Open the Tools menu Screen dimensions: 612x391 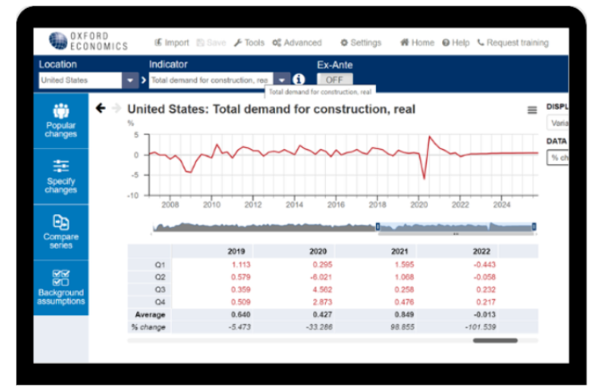[249, 43]
